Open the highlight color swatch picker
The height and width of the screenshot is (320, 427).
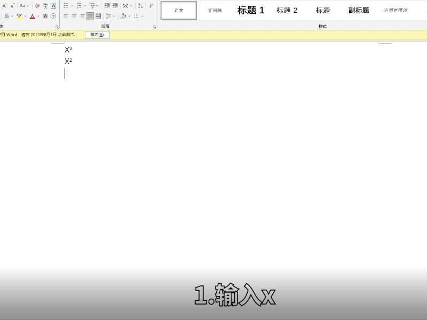25,16
